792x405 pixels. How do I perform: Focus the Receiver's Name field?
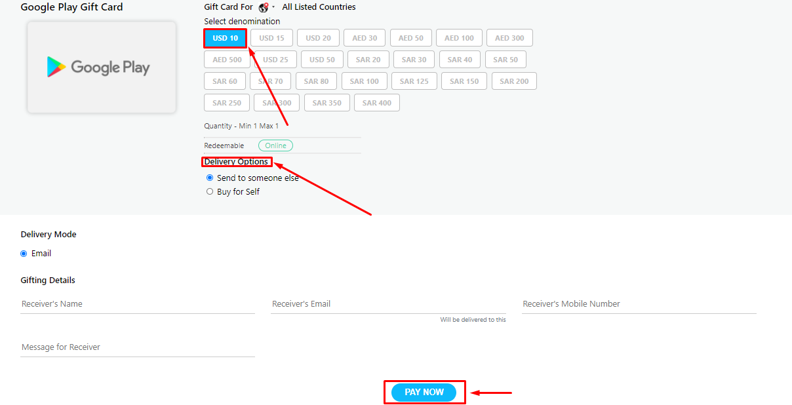click(x=138, y=304)
